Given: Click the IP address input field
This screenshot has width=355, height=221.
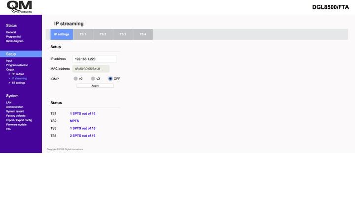Looking at the screenshot, I should click(x=95, y=59).
